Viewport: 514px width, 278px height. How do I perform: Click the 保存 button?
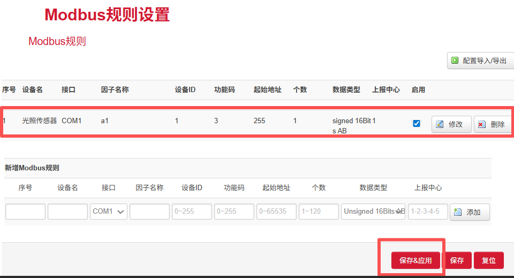pyautogui.click(x=457, y=260)
